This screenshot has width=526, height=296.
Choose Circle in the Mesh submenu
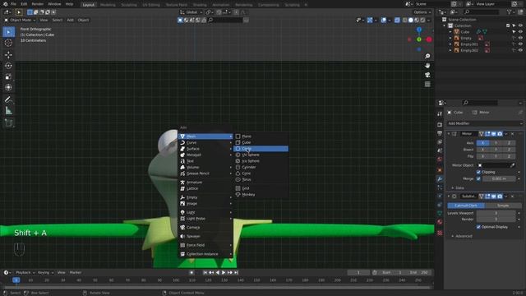(x=261, y=149)
